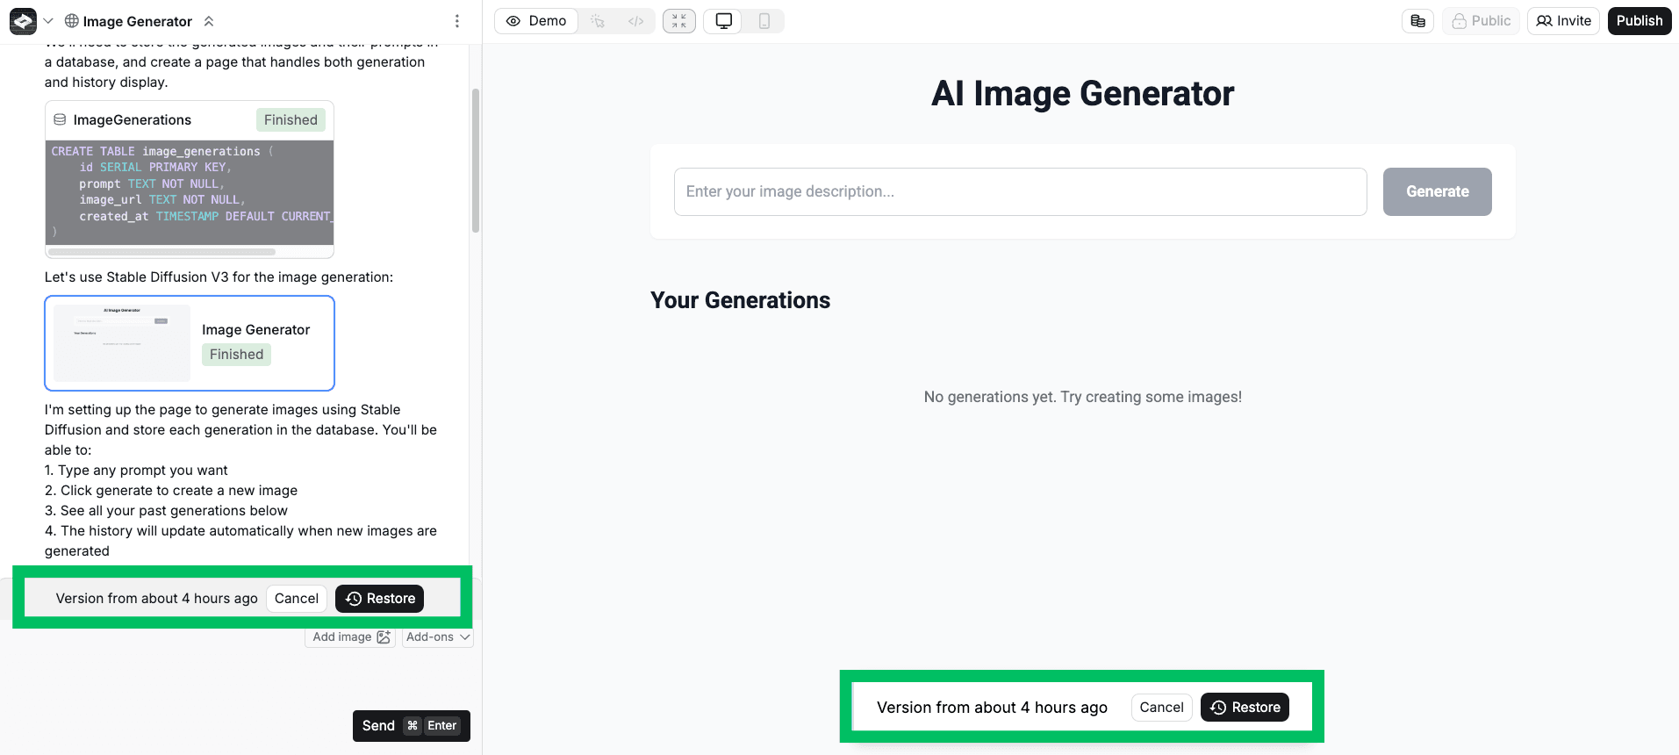Click the image description input field
The width and height of the screenshot is (1679, 755).
click(1020, 191)
